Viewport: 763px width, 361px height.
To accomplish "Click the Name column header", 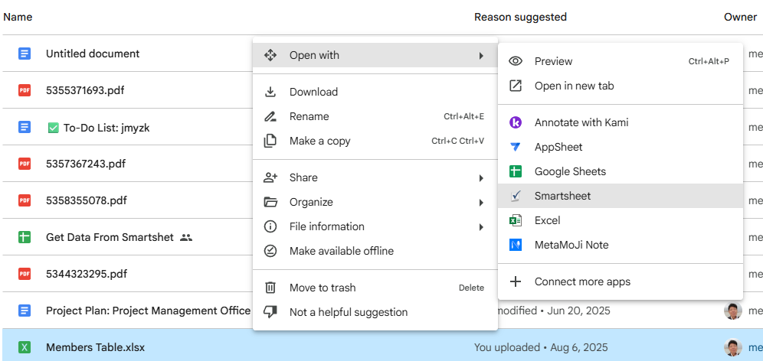I will (x=18, y=17).
